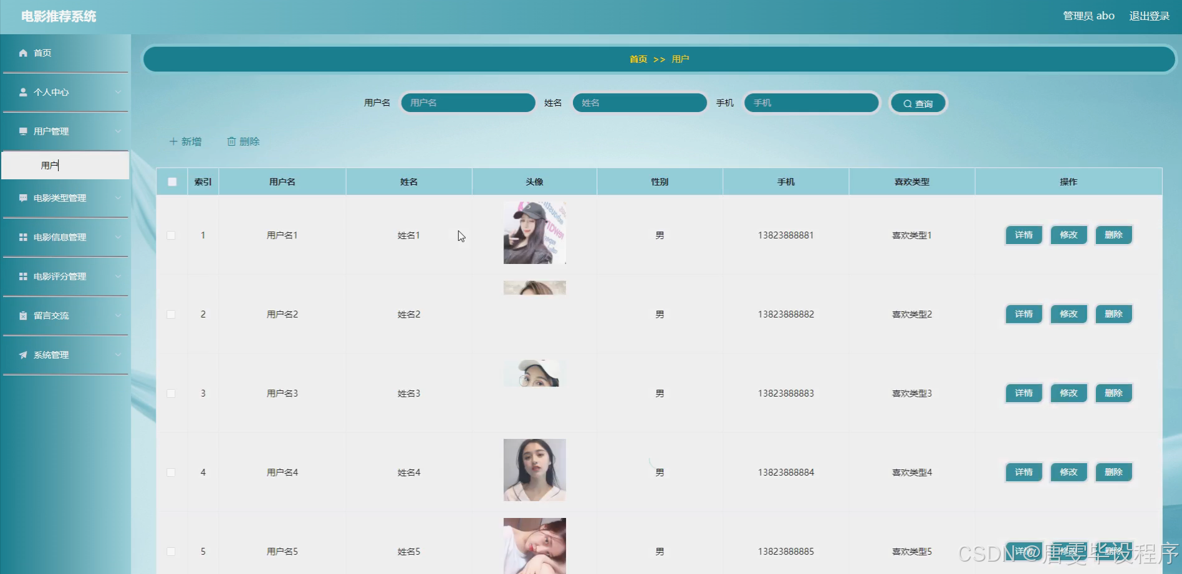The image size is (1182, 574).
Task: Check the checkbox for row 用户名1
Action: pos(171,235)
